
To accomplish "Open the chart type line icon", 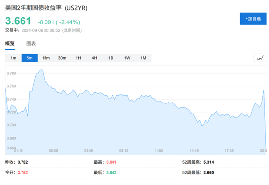I will pyautogui.click(x=260, y=58).
